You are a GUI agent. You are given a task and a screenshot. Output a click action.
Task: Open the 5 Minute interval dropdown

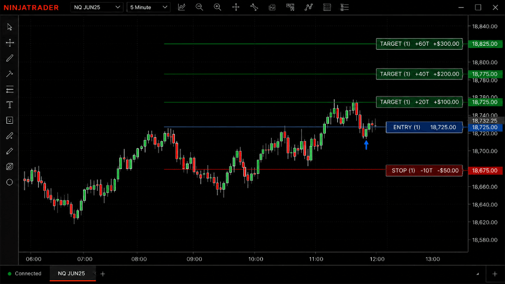tap(149, 7)
